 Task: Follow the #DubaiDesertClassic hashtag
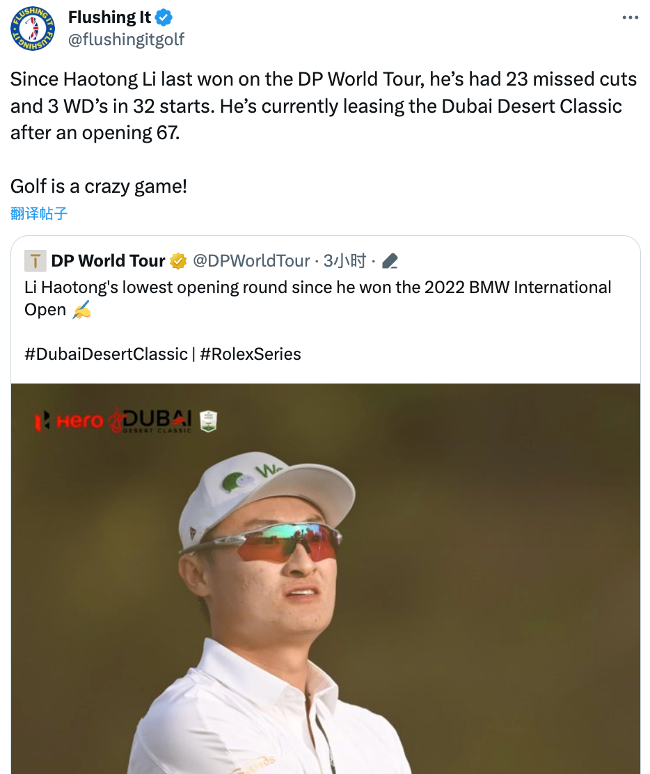coord(106,354)
